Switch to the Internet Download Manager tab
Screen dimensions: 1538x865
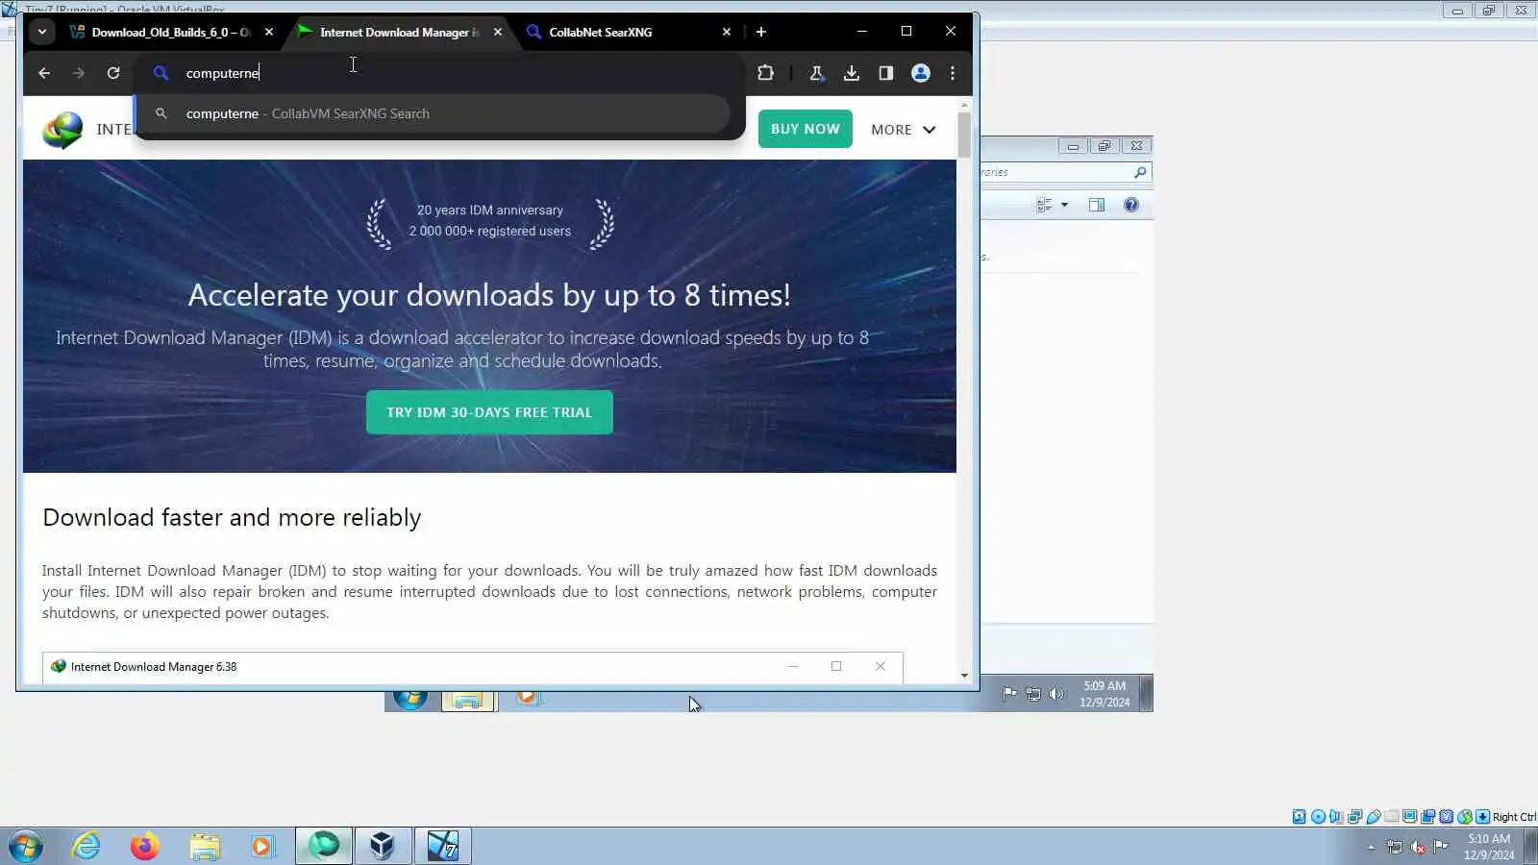pyautogui.click(x=400, y=32)
